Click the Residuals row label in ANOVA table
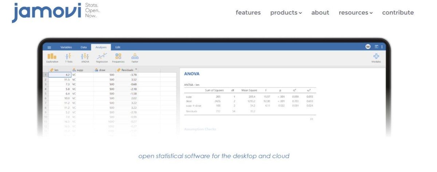The width and height of the screenshot is (437, 172). tap(191, 111)
